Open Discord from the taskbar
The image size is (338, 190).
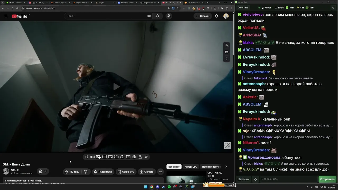(157, 187)
